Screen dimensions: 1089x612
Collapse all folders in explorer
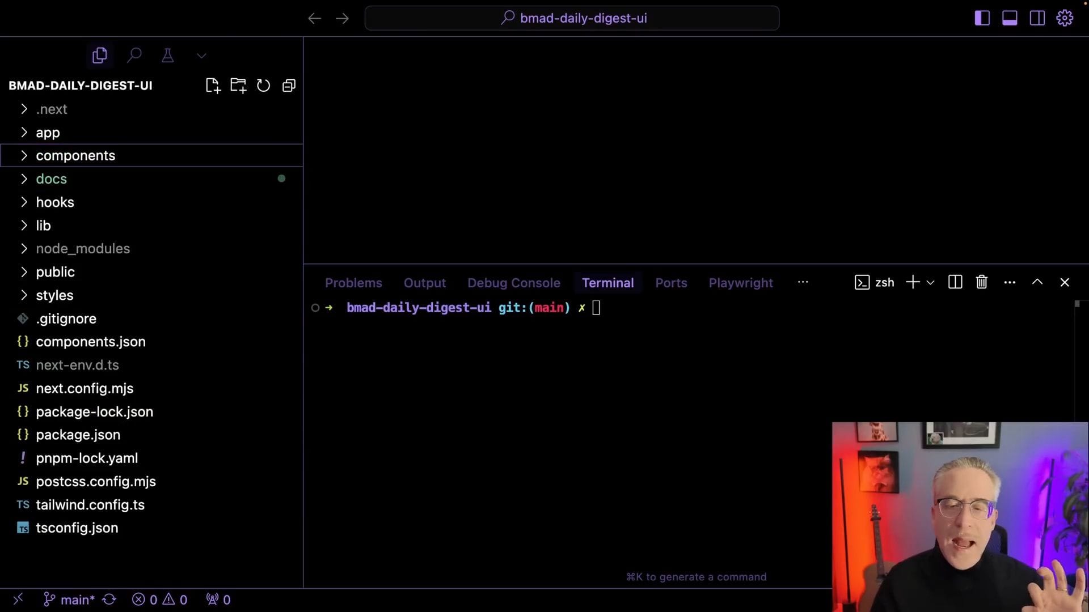[289, 86]
